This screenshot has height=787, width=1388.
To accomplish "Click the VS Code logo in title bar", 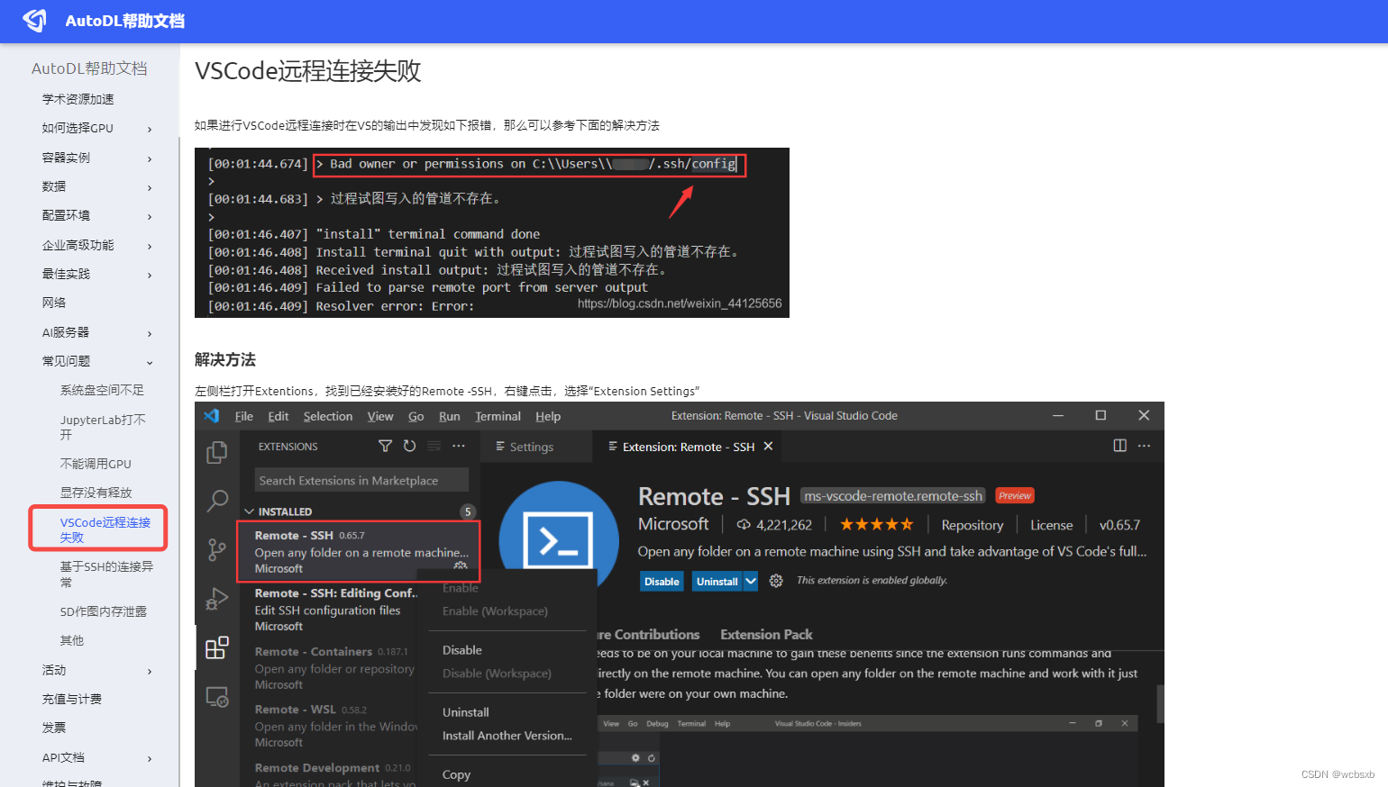I will coord(212,416).
